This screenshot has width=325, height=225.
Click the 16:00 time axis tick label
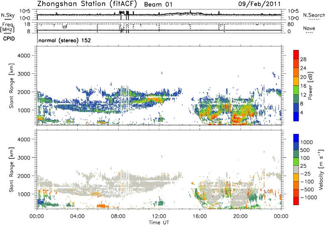click(x=199, y=216)
